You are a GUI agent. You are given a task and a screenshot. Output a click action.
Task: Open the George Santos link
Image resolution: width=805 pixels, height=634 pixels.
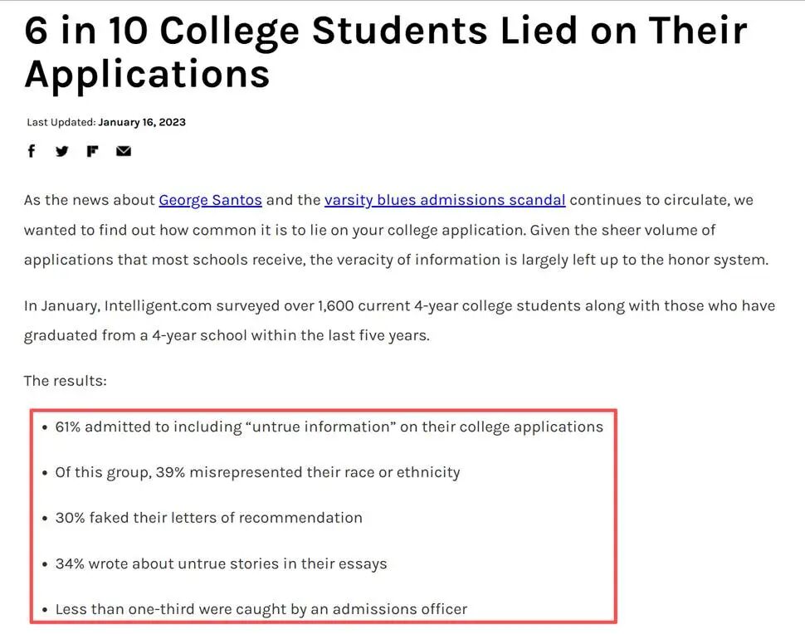tap(210, 200)
